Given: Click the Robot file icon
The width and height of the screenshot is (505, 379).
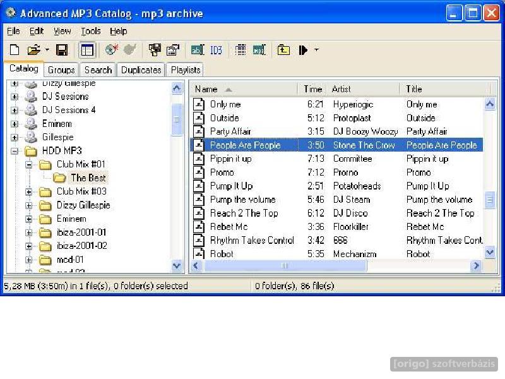Looking at the screenshot, I should [199, 253].
